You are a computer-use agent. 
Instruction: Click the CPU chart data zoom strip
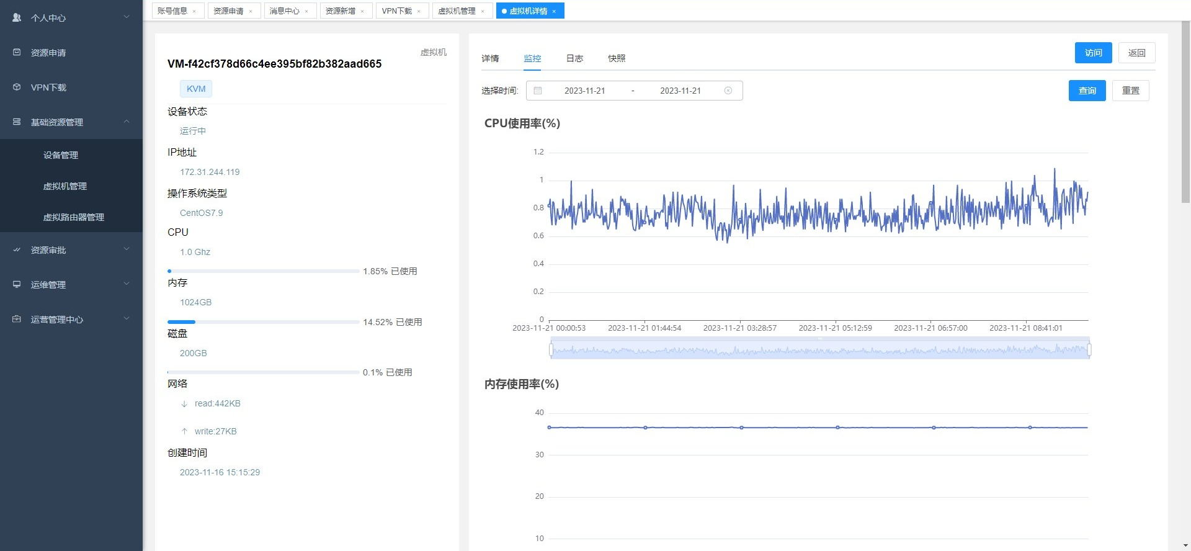820,349
